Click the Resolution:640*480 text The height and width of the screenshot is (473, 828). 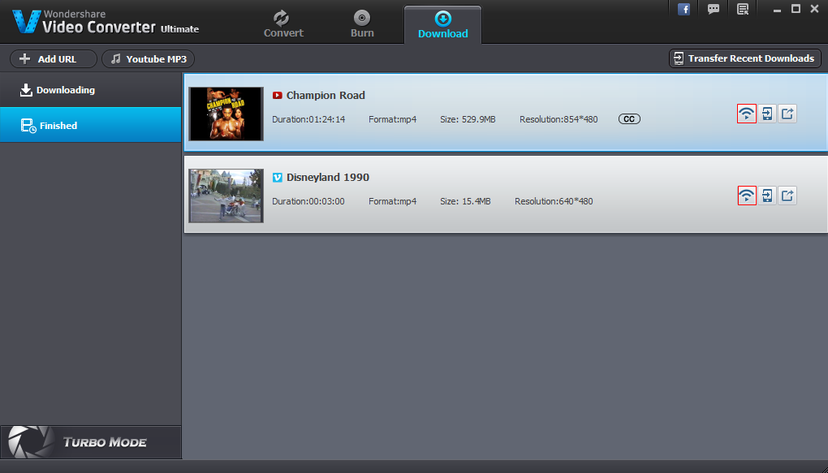554,201
